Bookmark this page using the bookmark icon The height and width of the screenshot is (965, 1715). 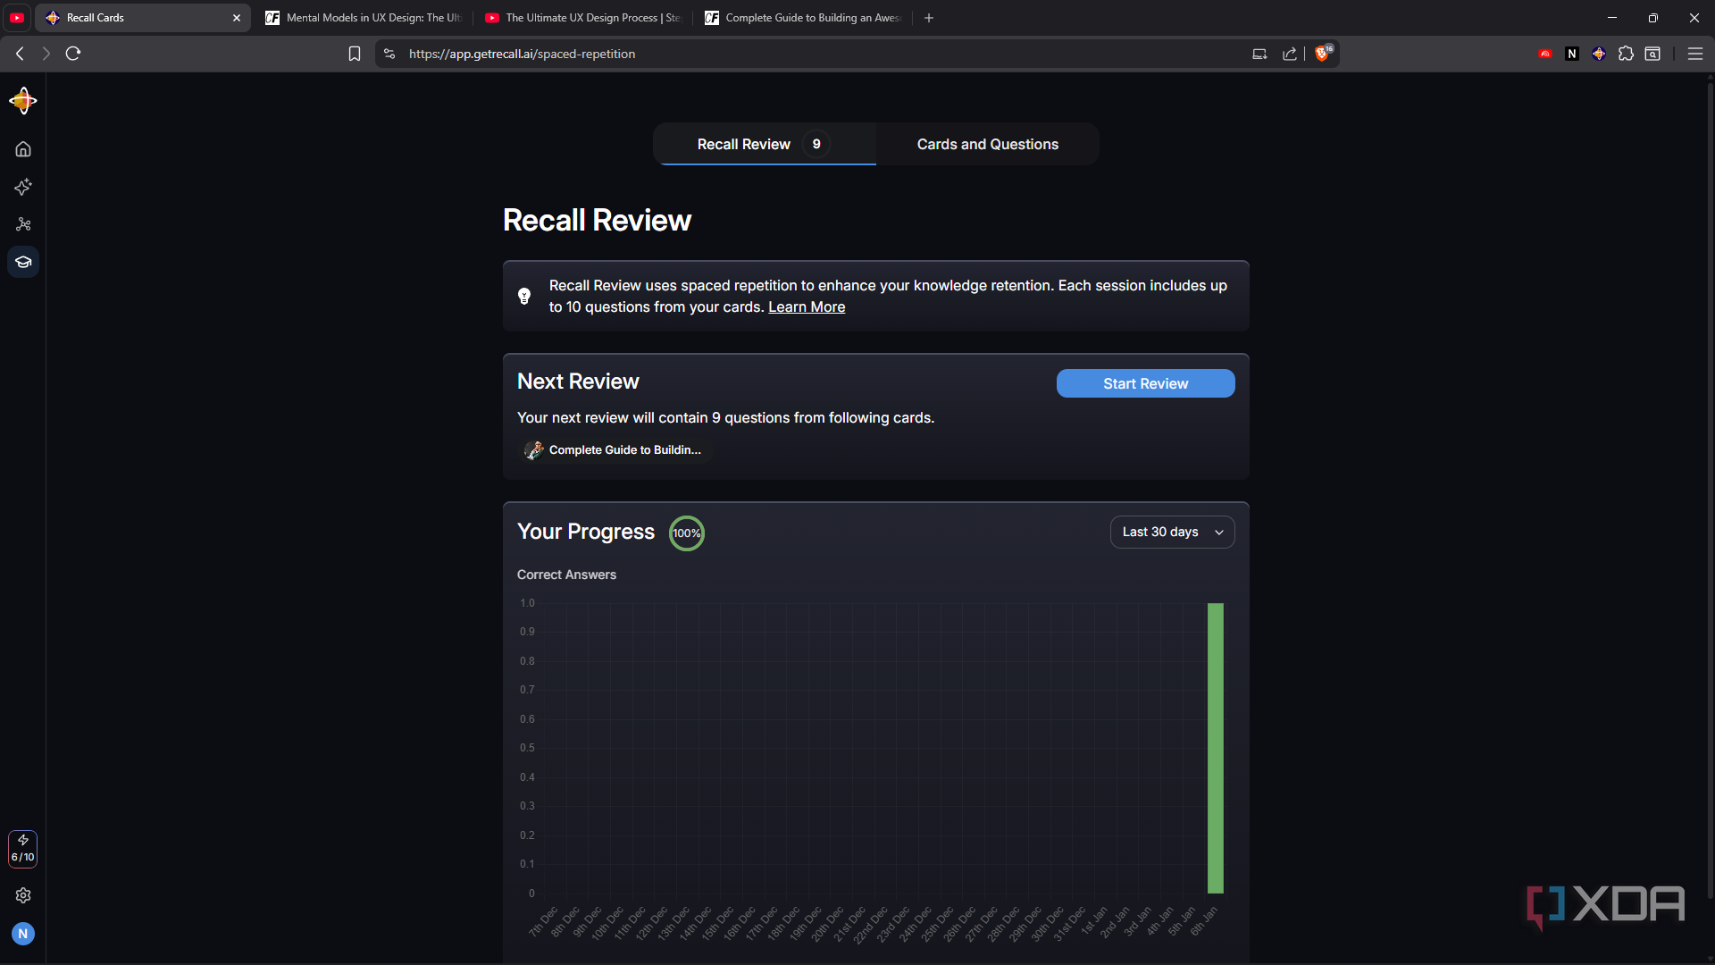[355, 54]
